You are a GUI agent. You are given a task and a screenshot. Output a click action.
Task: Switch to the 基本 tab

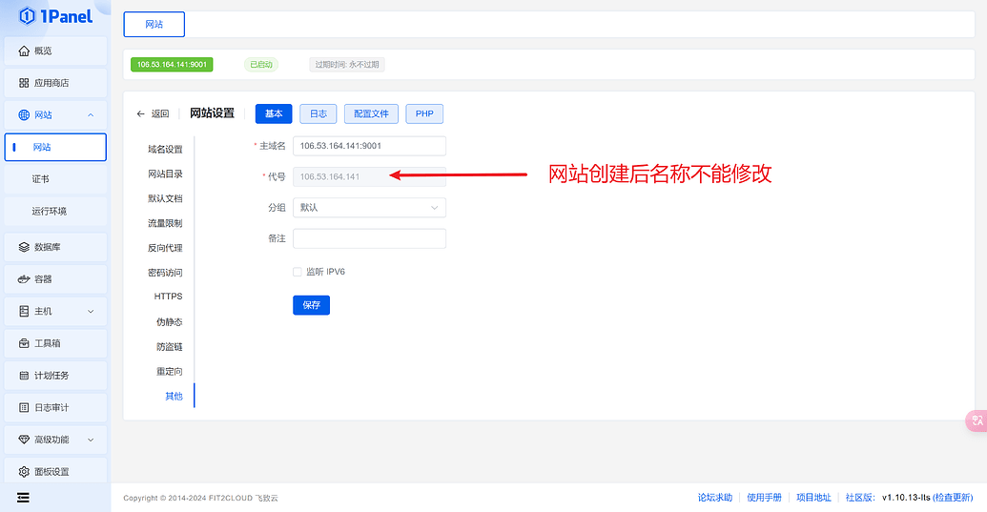coord(274,113)
